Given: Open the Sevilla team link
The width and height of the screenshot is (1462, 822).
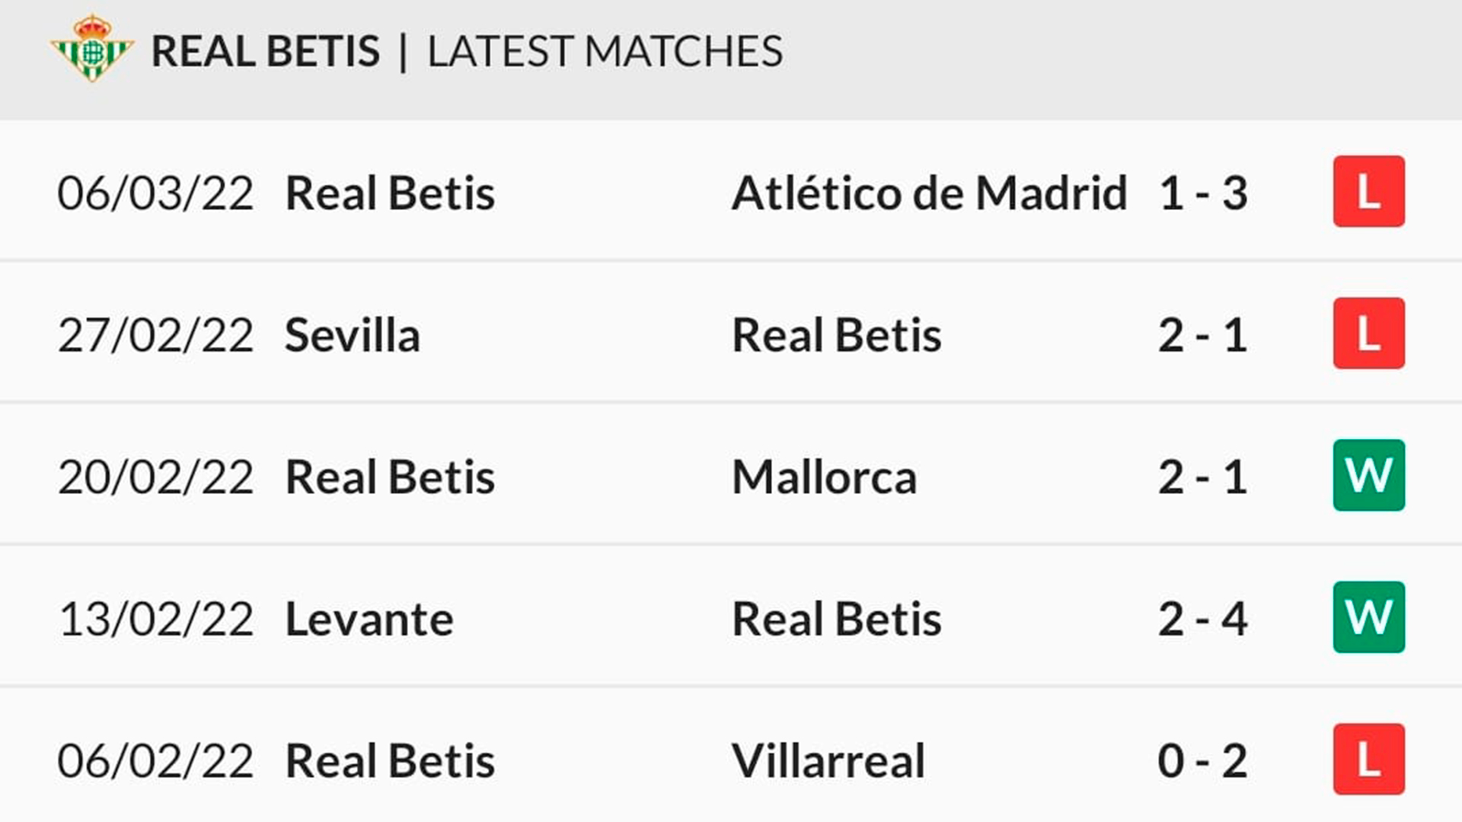Looking at the screenshot, I should pyautogui.click(x=352, y=335).
